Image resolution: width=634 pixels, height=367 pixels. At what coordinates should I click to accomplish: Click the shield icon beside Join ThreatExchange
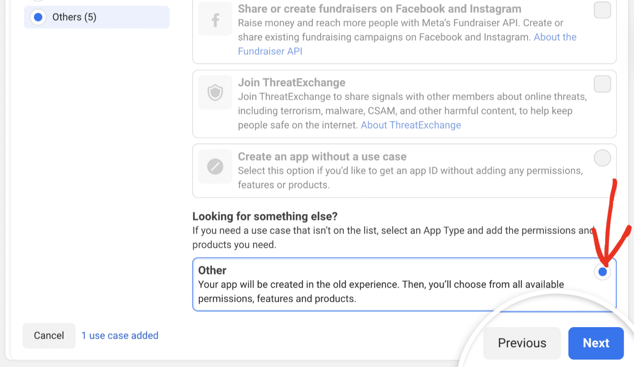[215, 92]
